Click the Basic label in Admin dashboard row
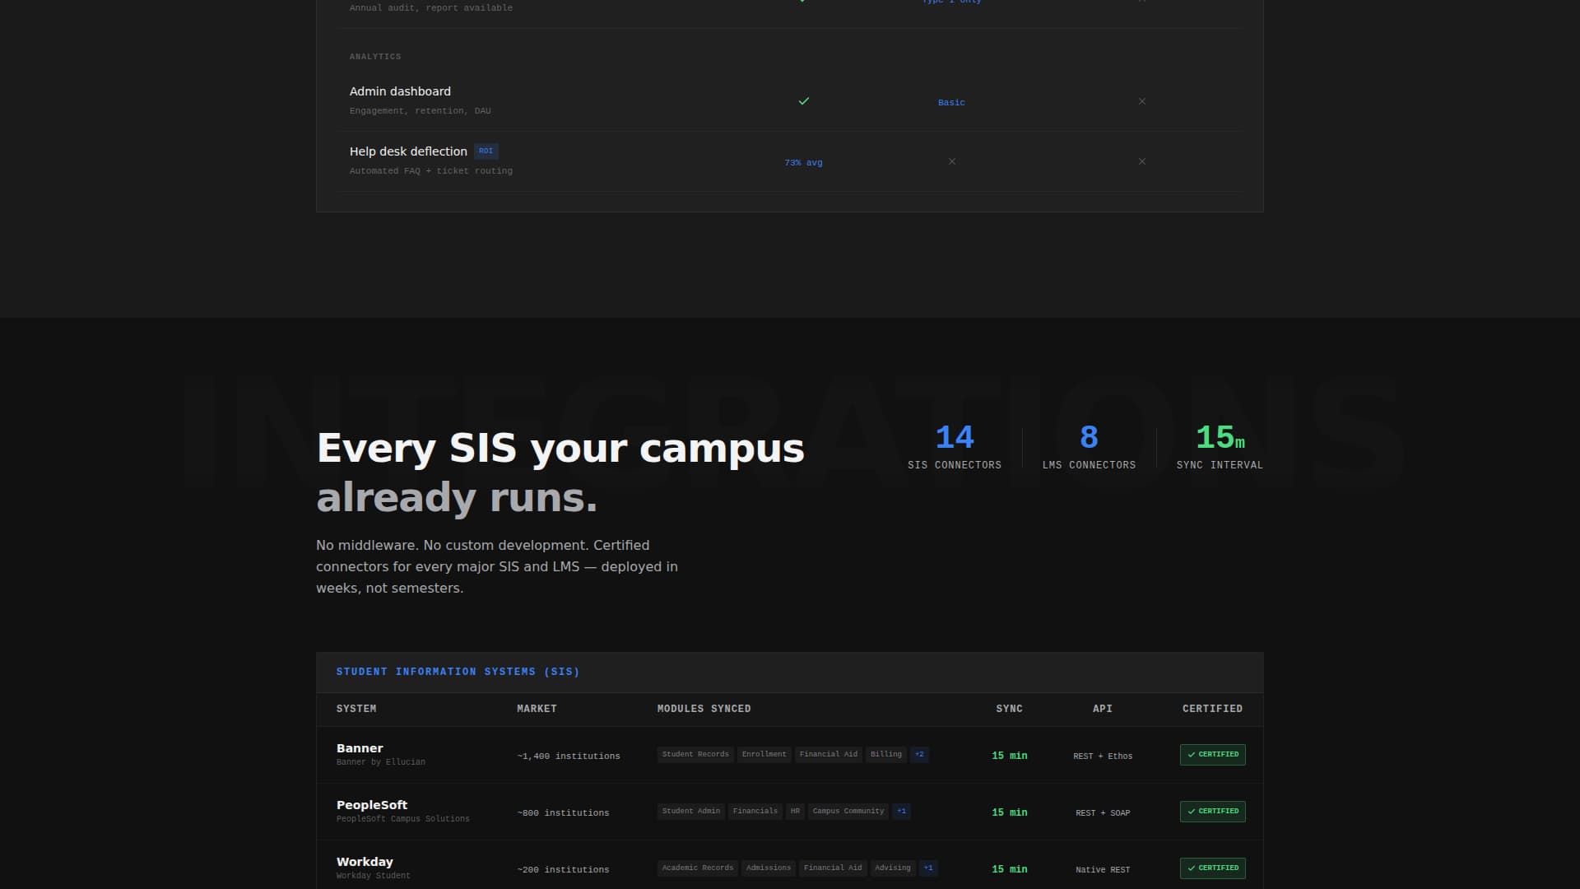The width and height of the screenshot is (1580, 889). point(951,103)
